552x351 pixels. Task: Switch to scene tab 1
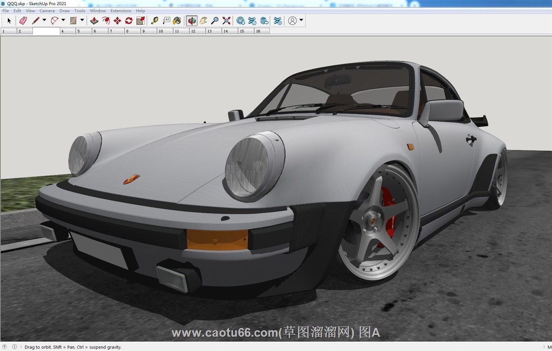(9, 31)
